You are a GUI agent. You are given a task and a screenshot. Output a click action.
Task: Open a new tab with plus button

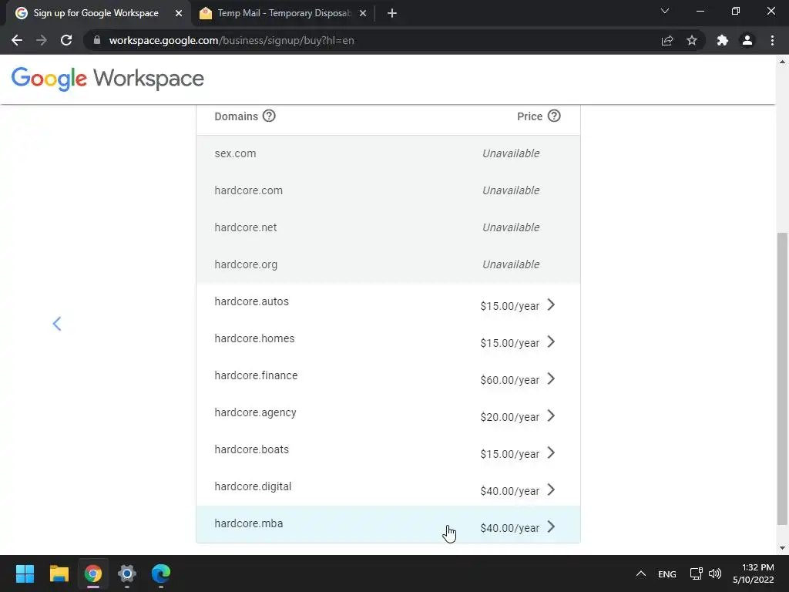tap(392, 13)
